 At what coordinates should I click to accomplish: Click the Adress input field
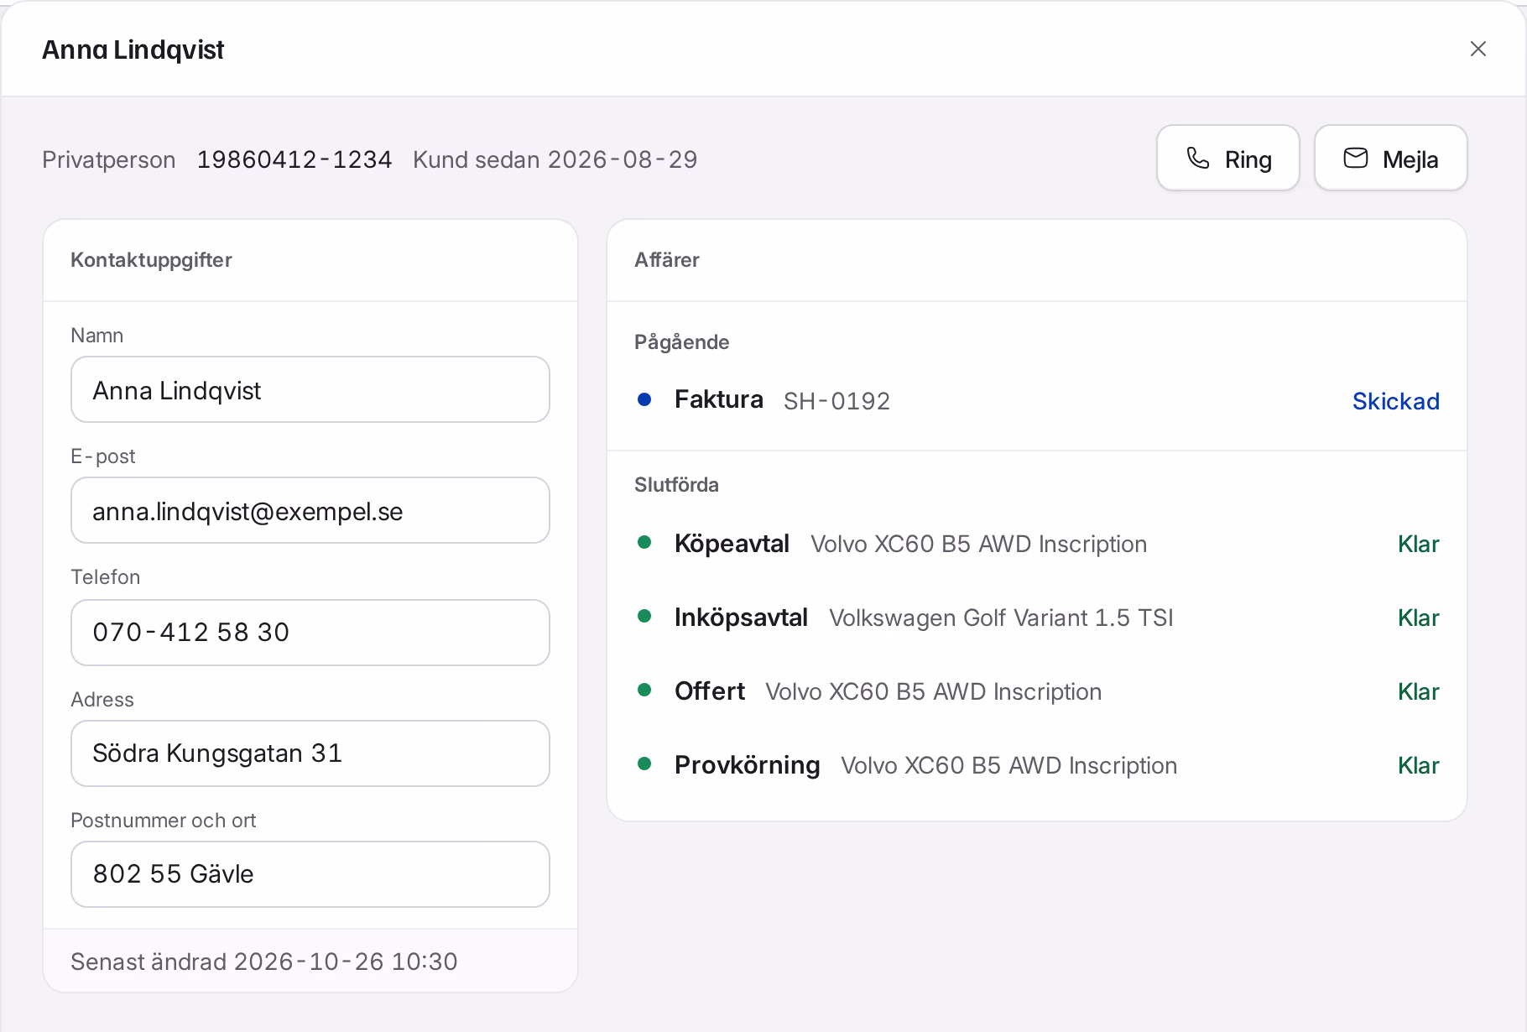click(310, 753)
